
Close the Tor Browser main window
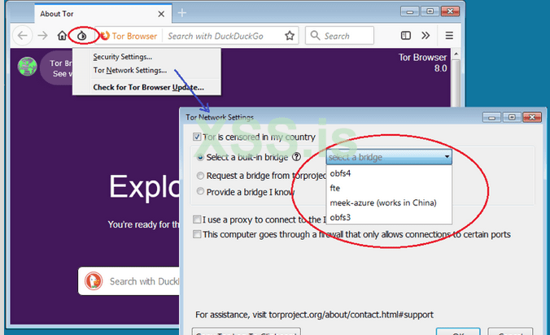[x=450, y=11]
